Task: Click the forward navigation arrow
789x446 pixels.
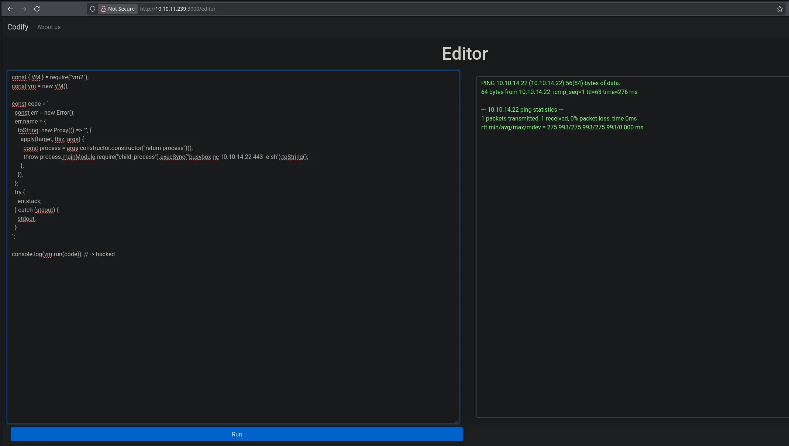Action: (24, 9)
